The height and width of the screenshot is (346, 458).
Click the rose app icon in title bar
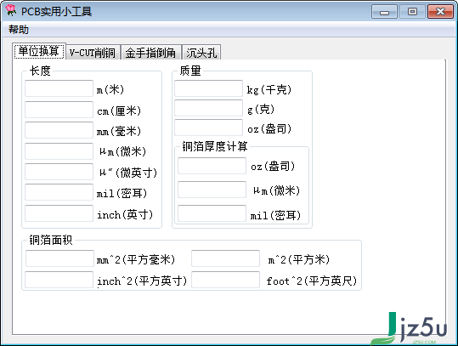[10, 10]
